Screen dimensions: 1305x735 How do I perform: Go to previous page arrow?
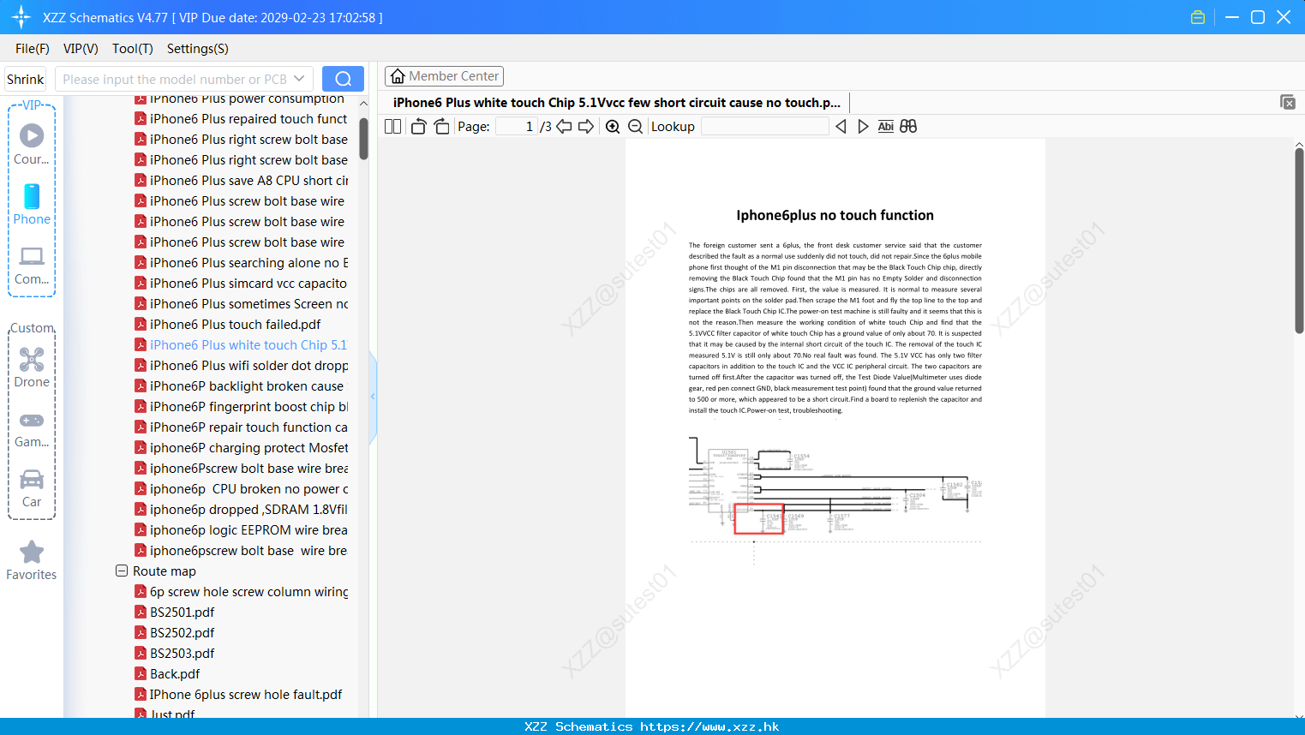[x=564, y=127]
